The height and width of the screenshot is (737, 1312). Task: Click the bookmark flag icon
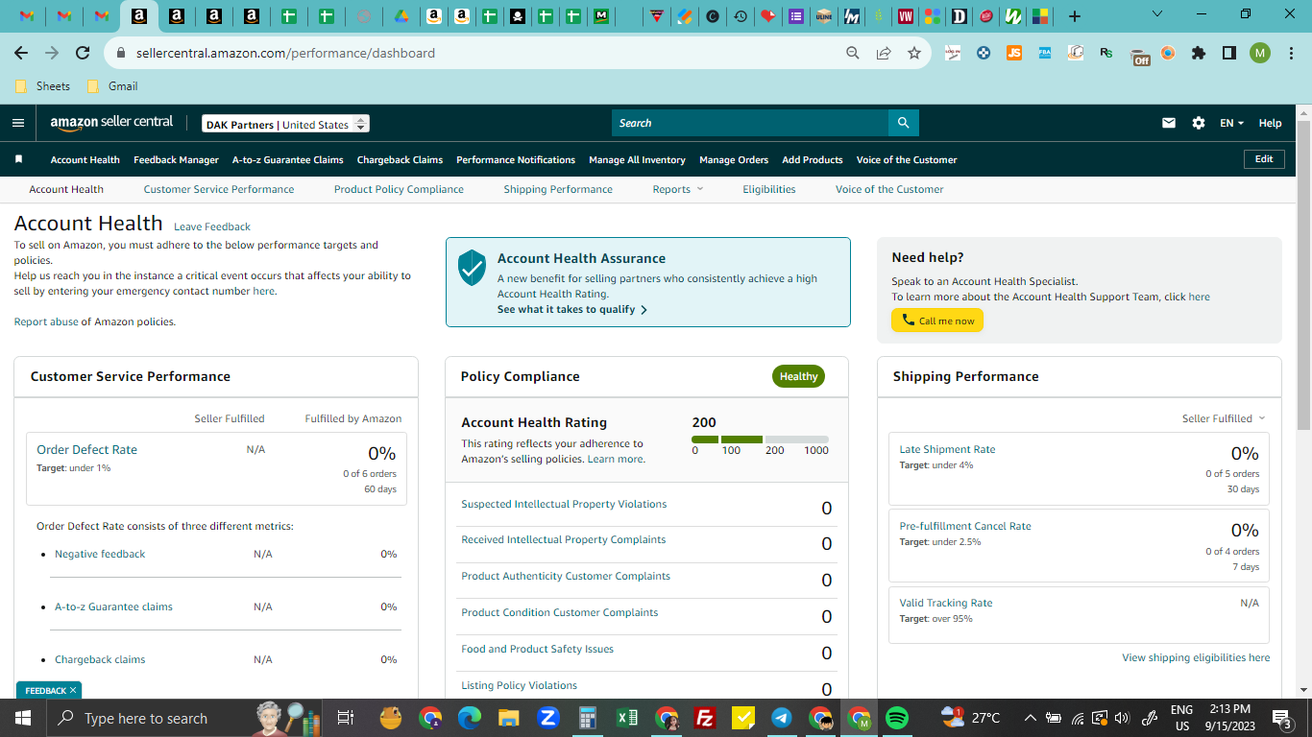[18, 159]
